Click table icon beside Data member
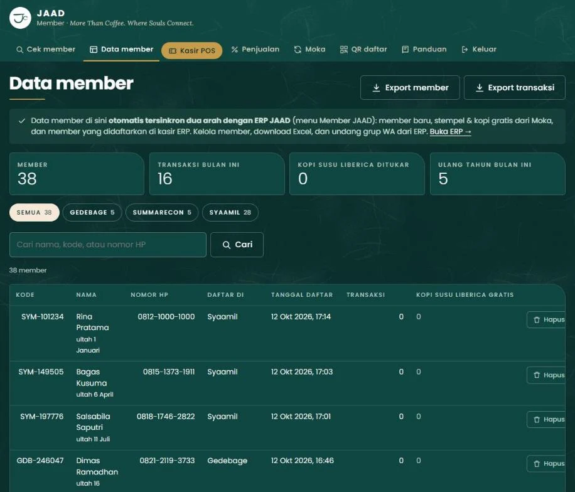This screenshot has width=575, height=492. click(94, 50)
